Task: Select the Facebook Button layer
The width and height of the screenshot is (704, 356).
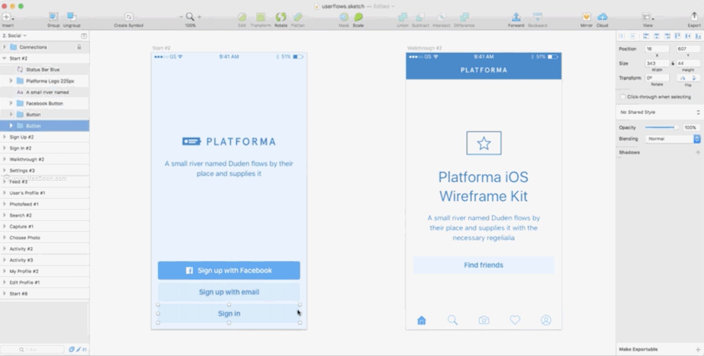Action: pos(44,103)
